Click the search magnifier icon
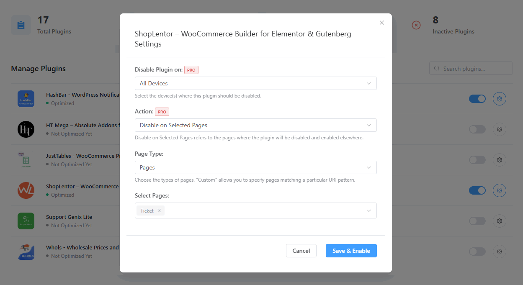Viewport: 523px width, 285px height. [x=437, y=69]
